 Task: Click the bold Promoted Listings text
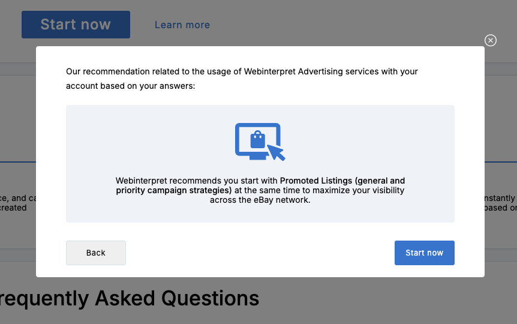(316, 181)
